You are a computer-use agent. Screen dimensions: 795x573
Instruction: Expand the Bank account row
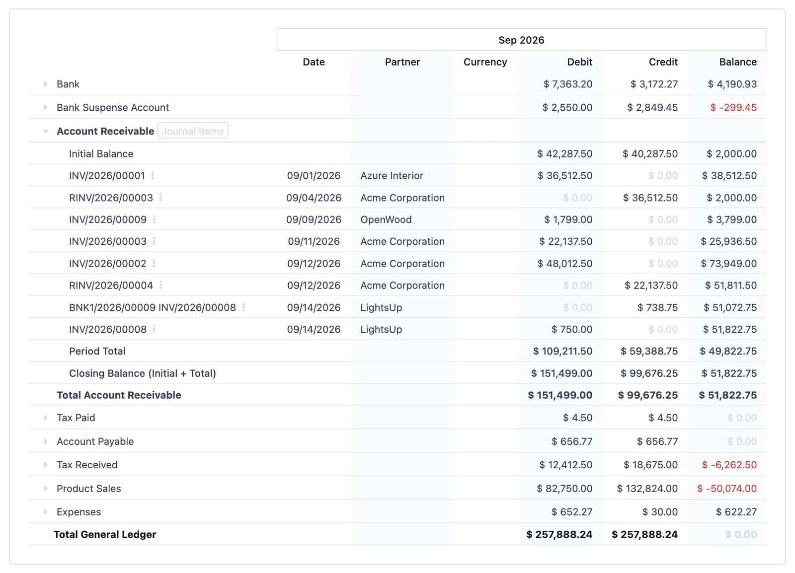(45, 84)
